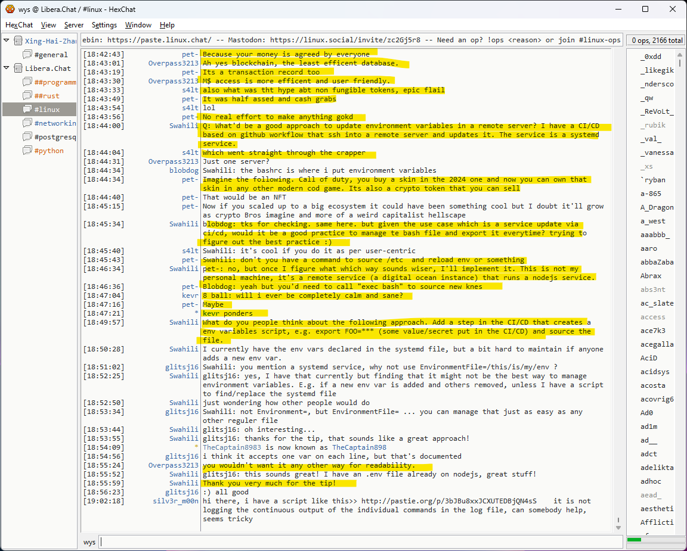The image size is (687, 551).
Task: Click the #general channel icon
Action: point(27,55)
